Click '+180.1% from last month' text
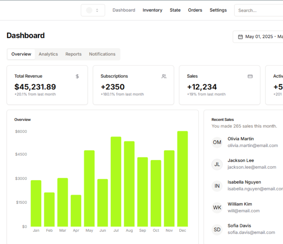 click(x=122, y=94)
